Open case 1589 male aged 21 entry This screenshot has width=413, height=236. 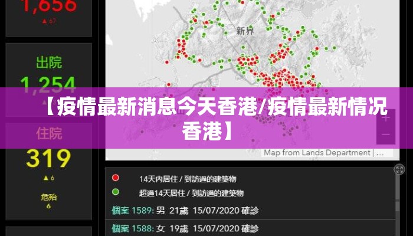[250, 211]
